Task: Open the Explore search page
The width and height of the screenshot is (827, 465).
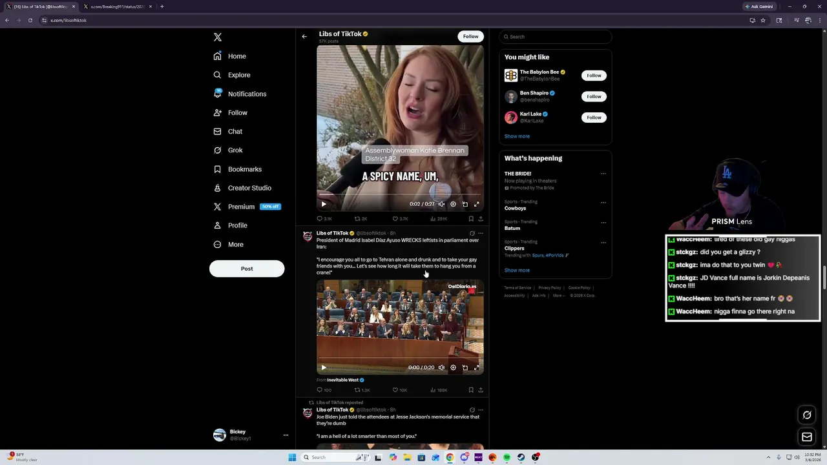Action: (232, 75)
